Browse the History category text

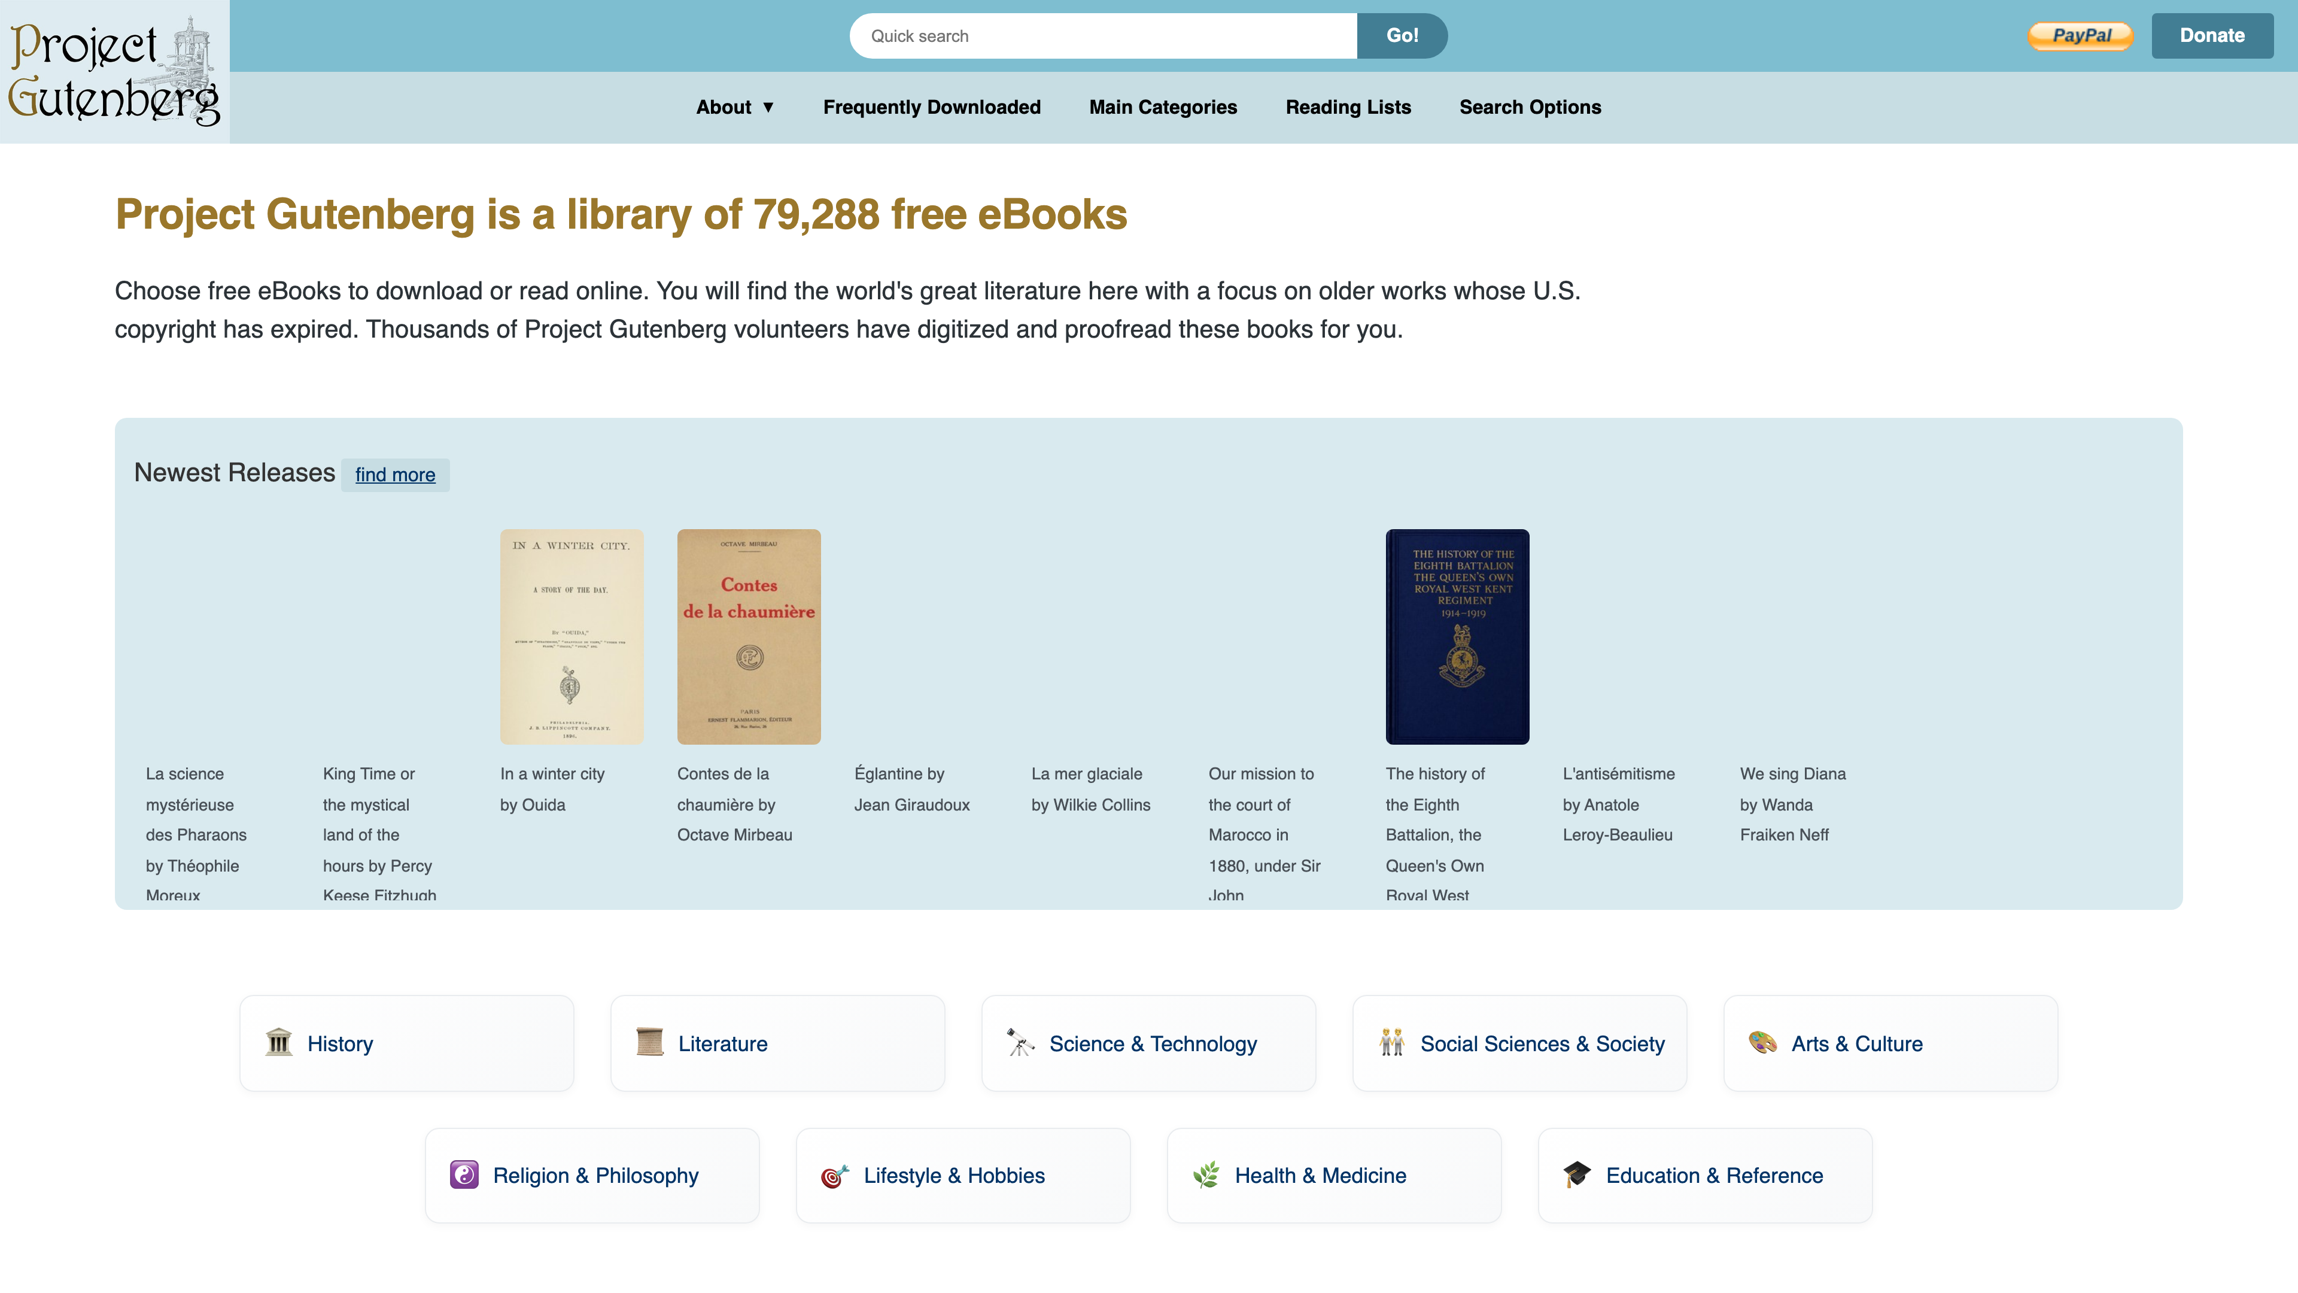click(340, 1043)
